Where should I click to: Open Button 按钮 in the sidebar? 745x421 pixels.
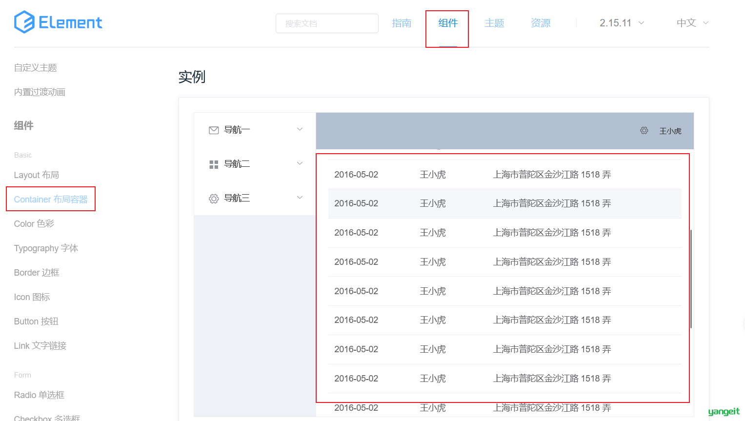36,321
